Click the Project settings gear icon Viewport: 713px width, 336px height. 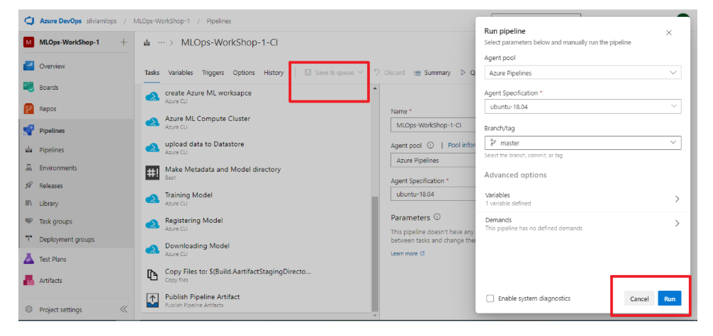28,310
